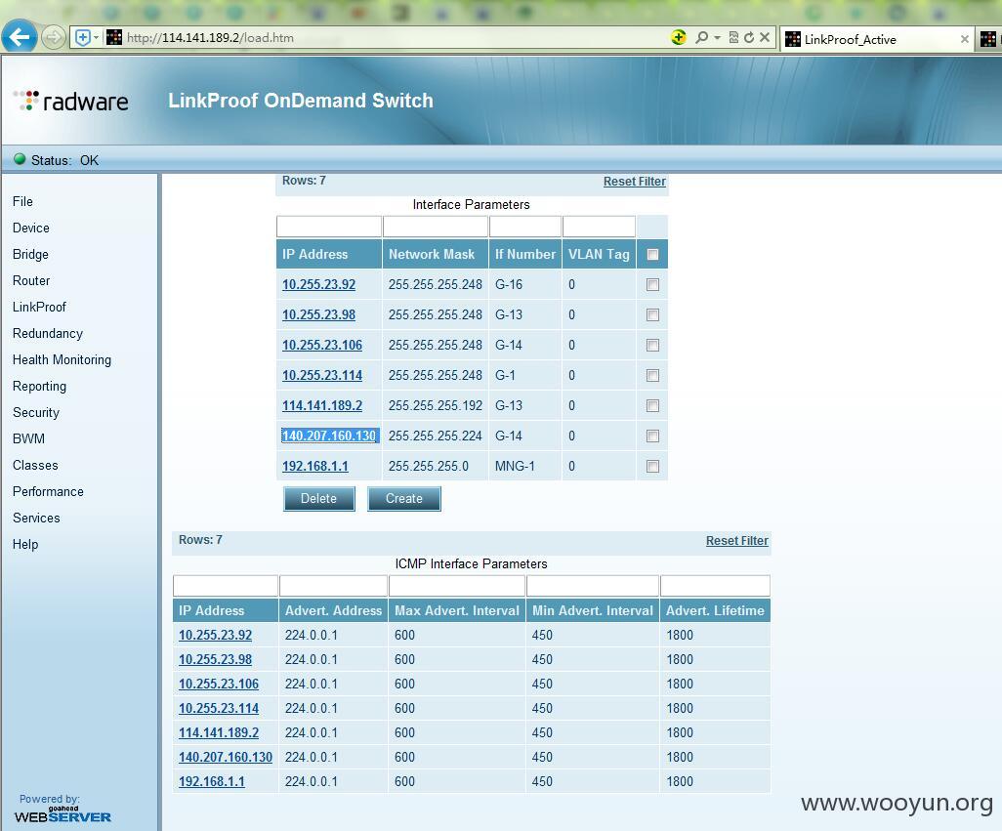The width and height of the screenshot is (1002, 831).
Task: Click the security shield icon in the address bar
Action: click(x=82, y=38)
